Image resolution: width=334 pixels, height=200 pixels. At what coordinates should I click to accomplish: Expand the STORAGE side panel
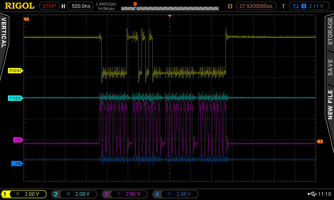coord(330,31)
